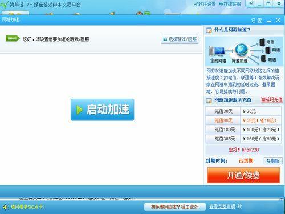Open the 选择游戏/区服 selector
Viewport: 285px width, 214px height.
180,39
